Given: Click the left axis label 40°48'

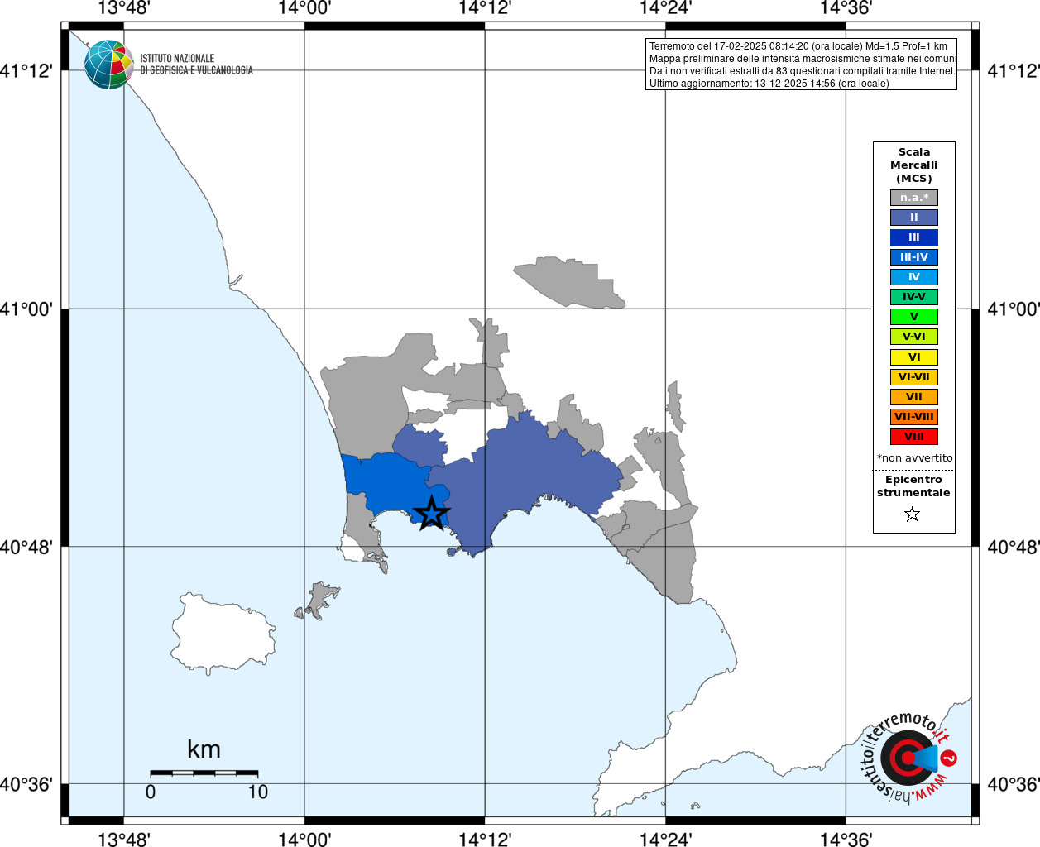Looking at the screenshot, I should pyautogui.click(x=26, y=548).
